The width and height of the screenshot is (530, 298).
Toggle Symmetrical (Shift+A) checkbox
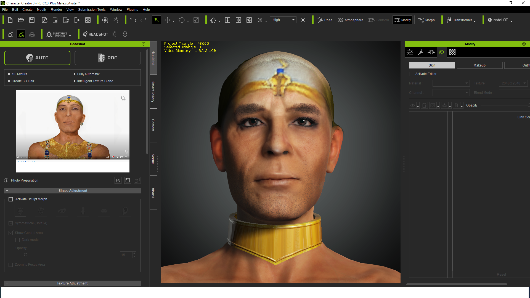11,223
